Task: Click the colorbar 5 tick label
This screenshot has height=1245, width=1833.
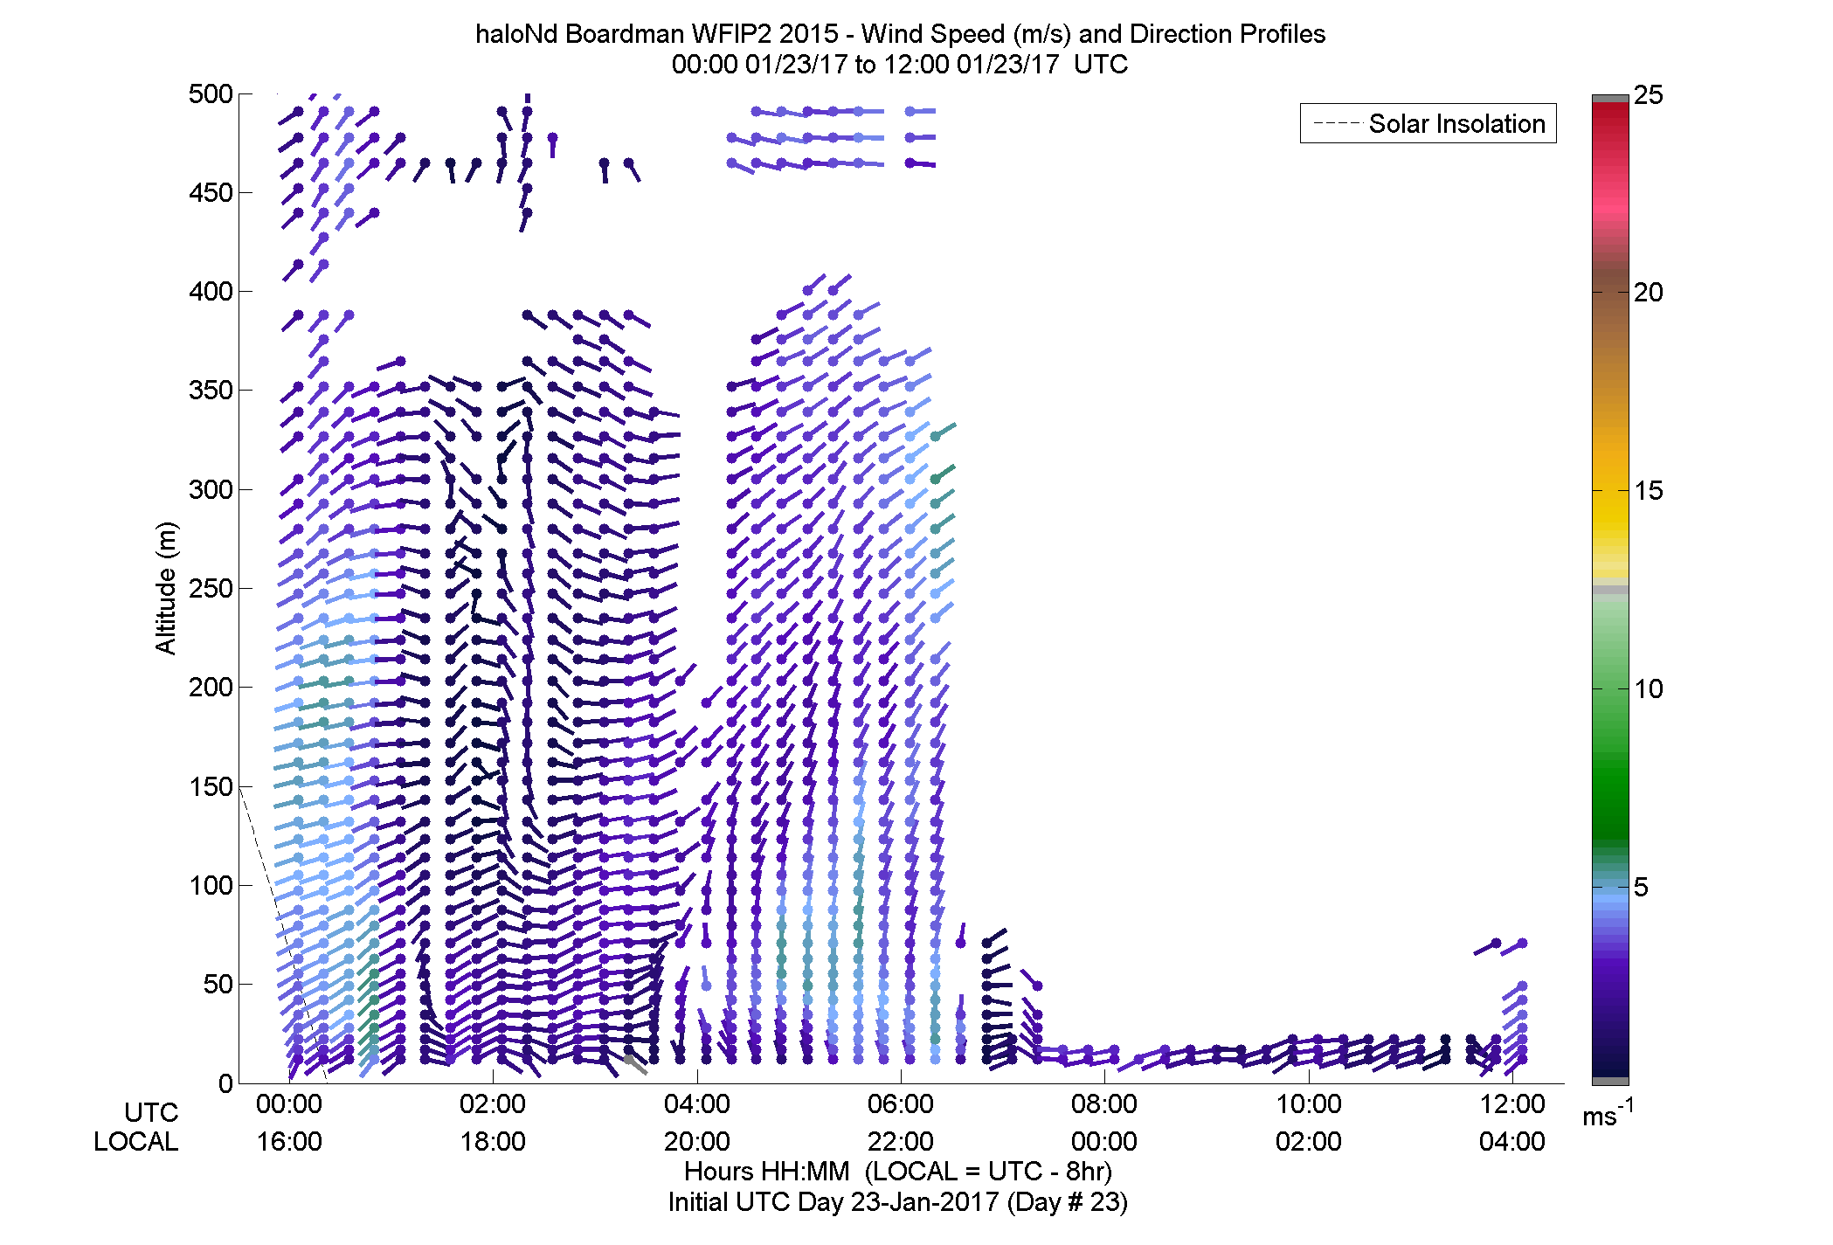Action: (1641, 887)
